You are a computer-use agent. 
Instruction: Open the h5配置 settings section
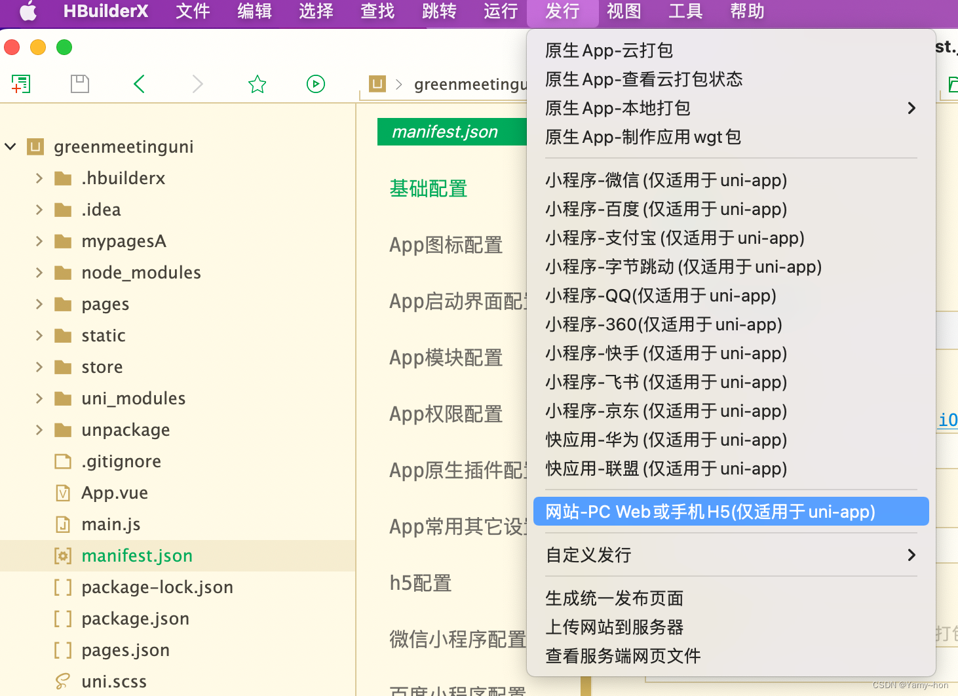coord(421,583)
